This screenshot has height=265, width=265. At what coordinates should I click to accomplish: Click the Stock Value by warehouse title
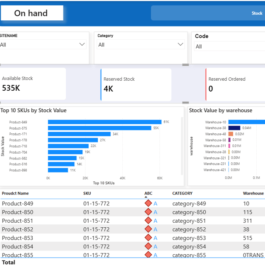[221, 111]
